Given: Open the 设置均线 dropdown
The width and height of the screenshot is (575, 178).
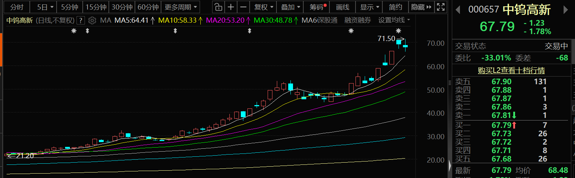Looking at the screenshot, I should pyautogui.click(x=394, y=21).
